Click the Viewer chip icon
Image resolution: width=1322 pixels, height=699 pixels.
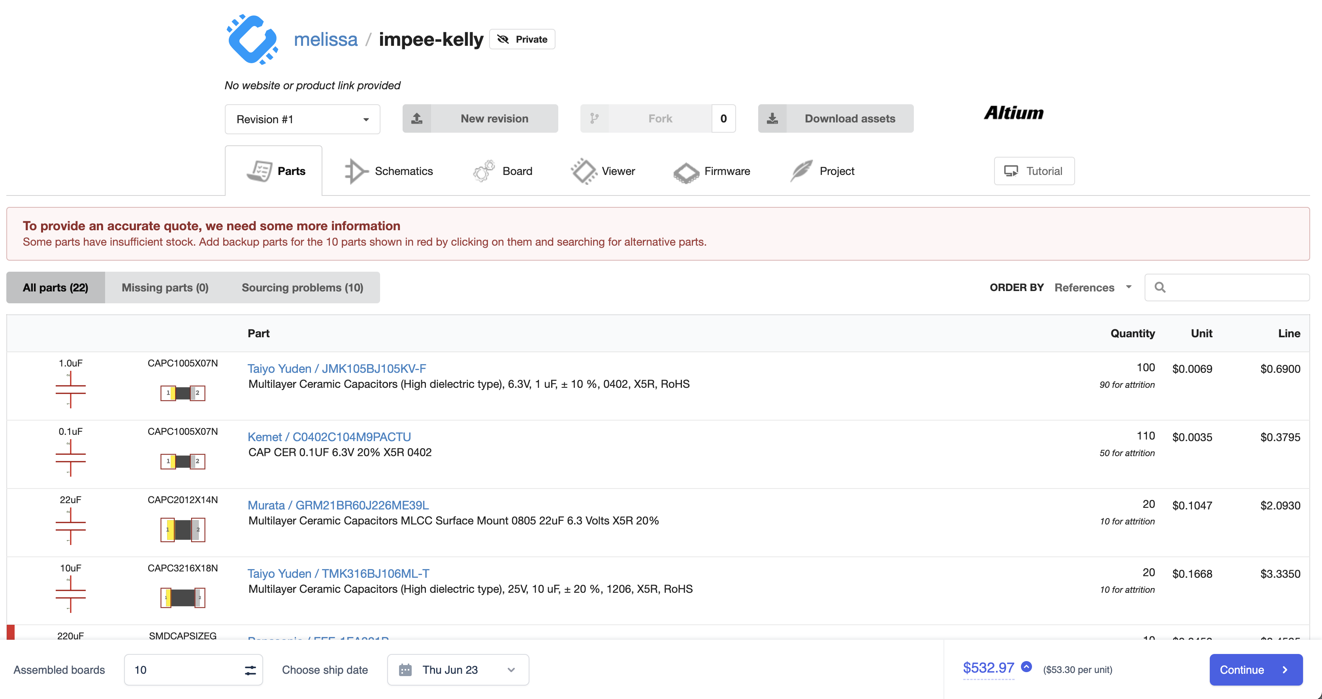click(x=584, y=171)
